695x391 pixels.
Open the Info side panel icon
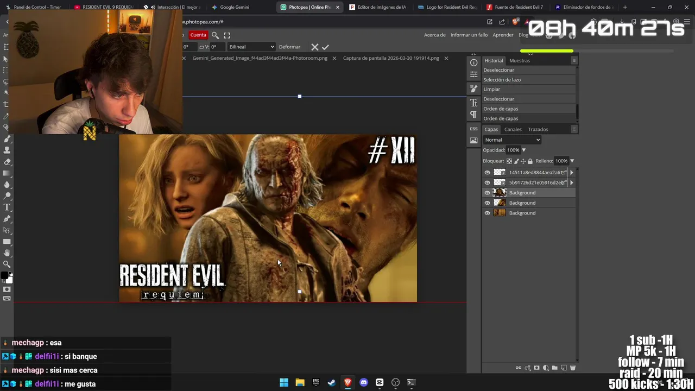(x=473, y=63)
